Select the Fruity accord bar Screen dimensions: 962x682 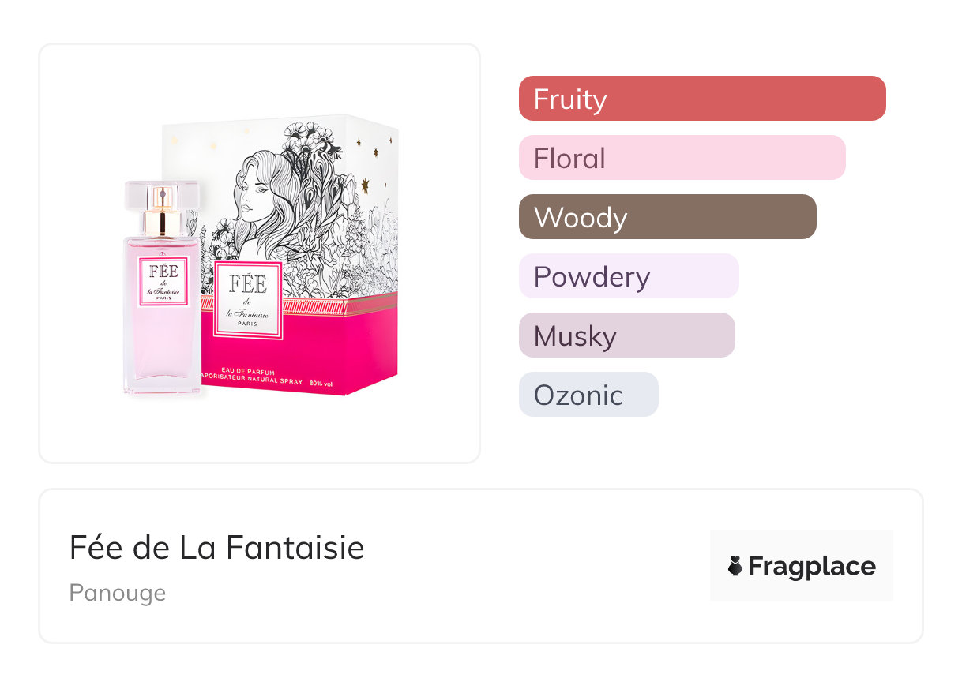click(x=701, y=99)
